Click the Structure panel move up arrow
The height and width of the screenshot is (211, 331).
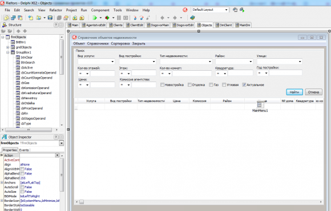(18, 31)
